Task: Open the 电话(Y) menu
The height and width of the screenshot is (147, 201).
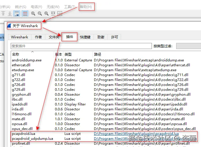Action: click(x=36, y=7)
